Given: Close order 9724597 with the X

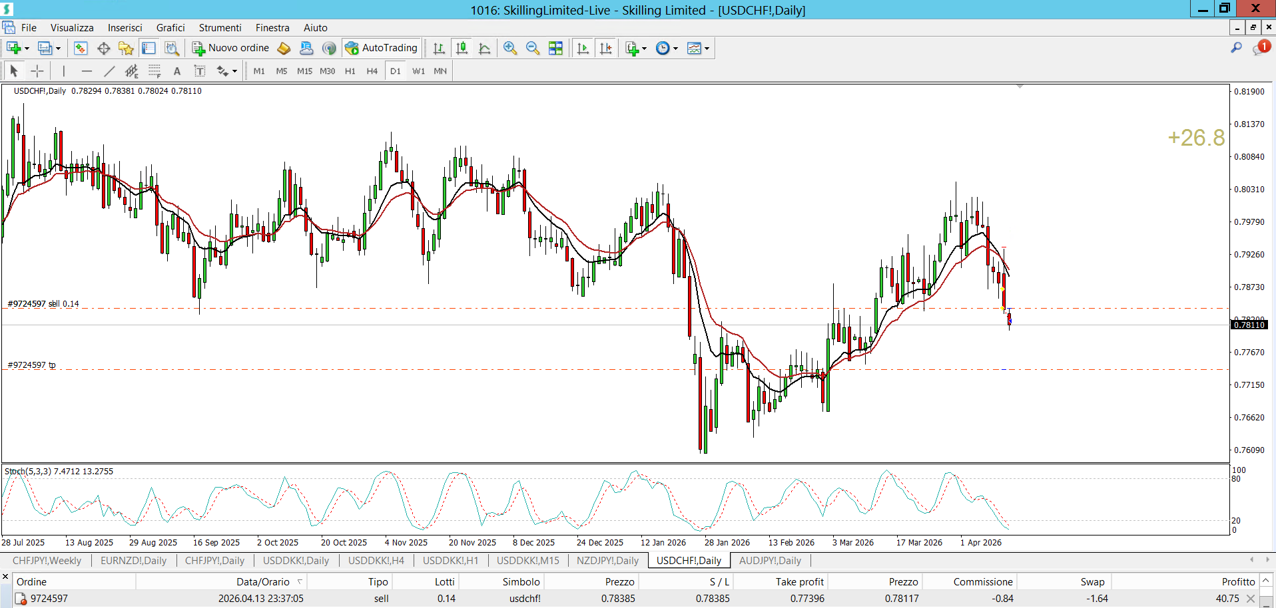Looking at the screenshot, I should coord(1251,599).
